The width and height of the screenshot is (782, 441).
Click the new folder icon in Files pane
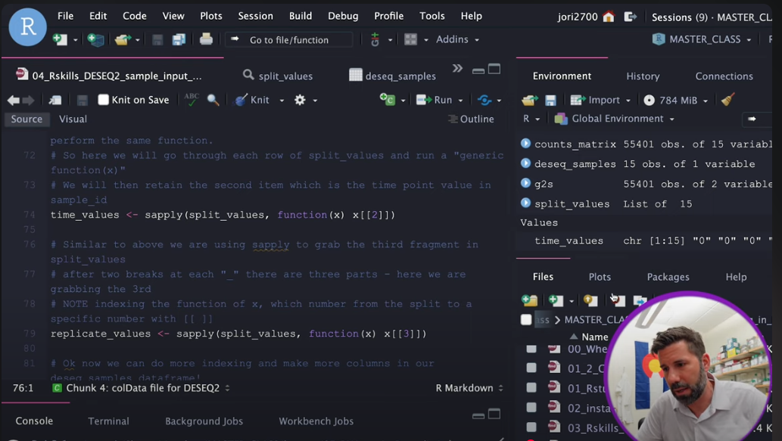pos(529,300)
